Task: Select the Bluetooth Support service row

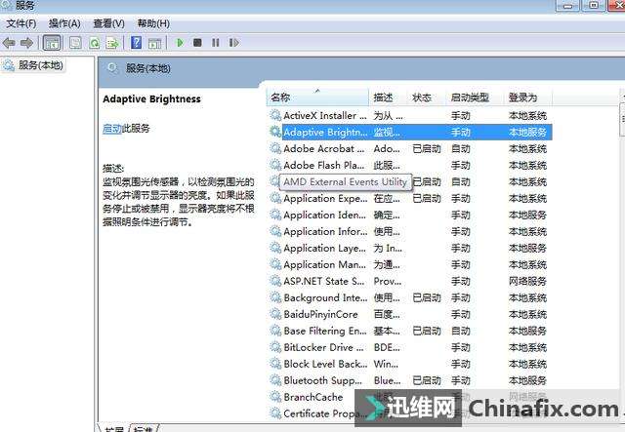Action: tap(410, 380)
